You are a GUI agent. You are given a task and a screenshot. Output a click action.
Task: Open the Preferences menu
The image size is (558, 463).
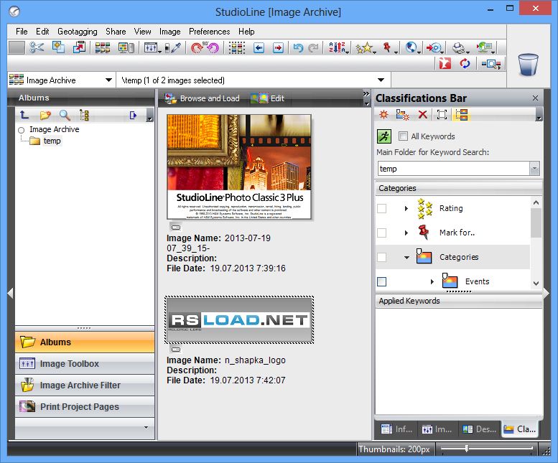209,32
